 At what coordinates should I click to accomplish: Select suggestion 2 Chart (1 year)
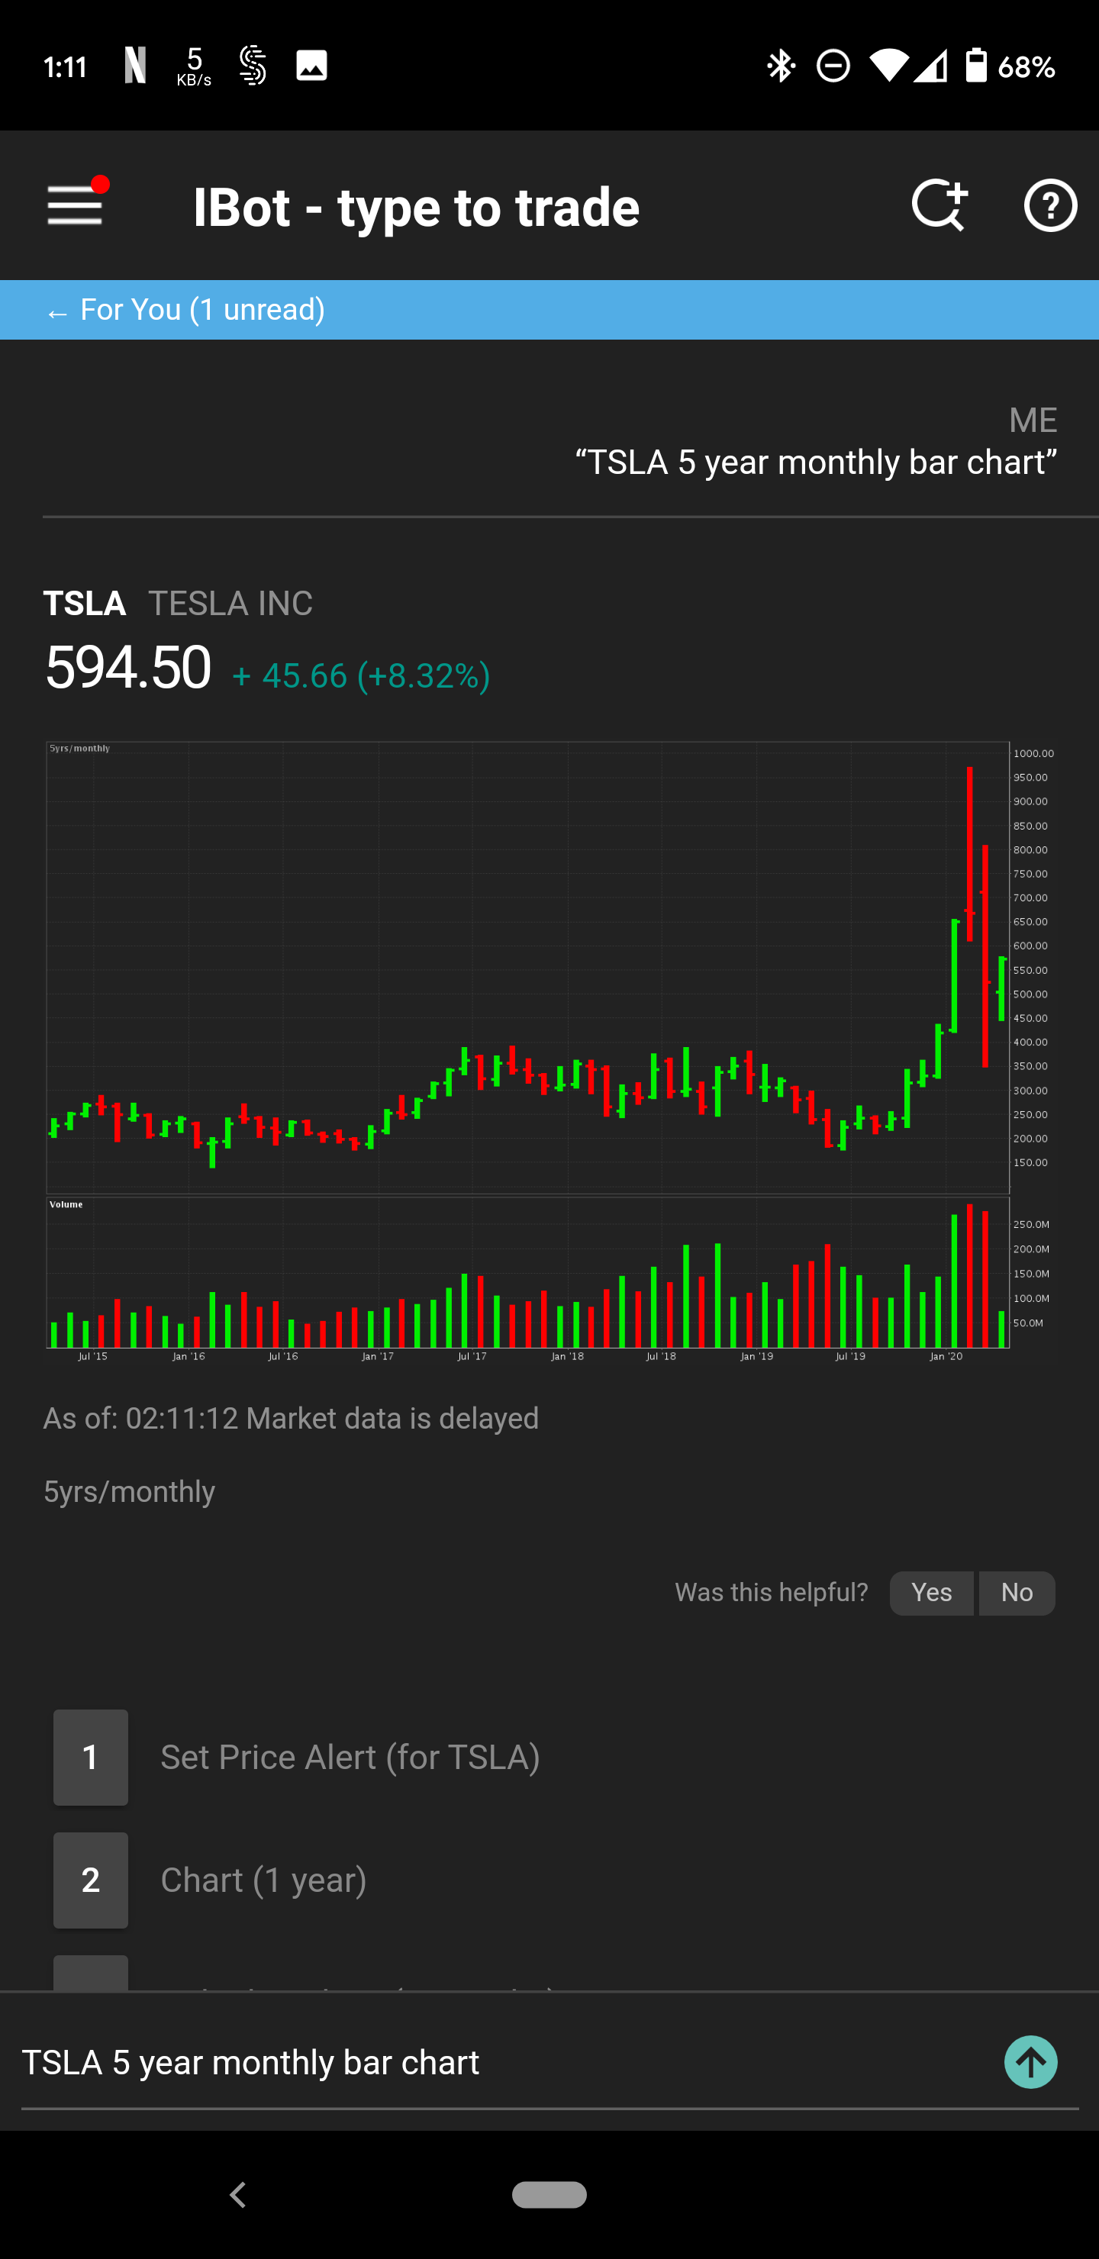click(x=211, y=1880)
